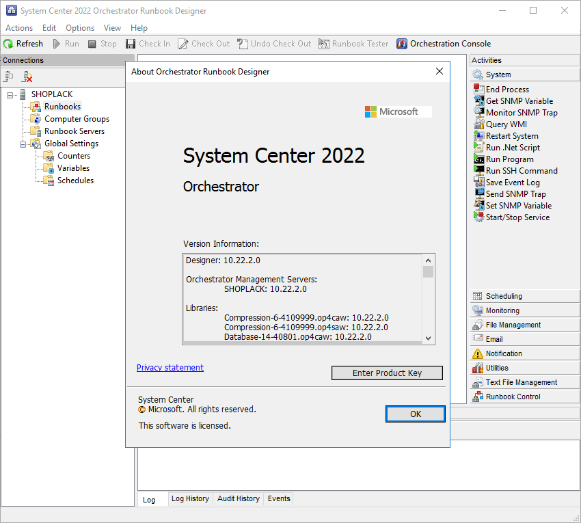
Task: Collapse the System activities category header
Action: (524, 75)
